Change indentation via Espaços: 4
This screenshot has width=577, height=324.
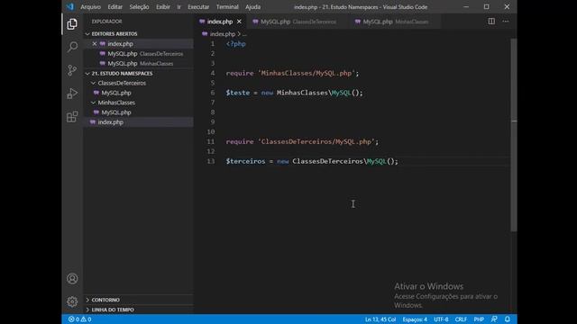(415, 319)
